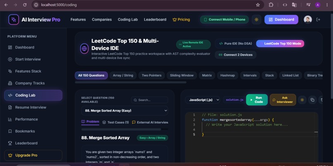Click Leaderboard in the top navigation
The width and height of the screenshot is (333, 166).
[x=155, y=19]
